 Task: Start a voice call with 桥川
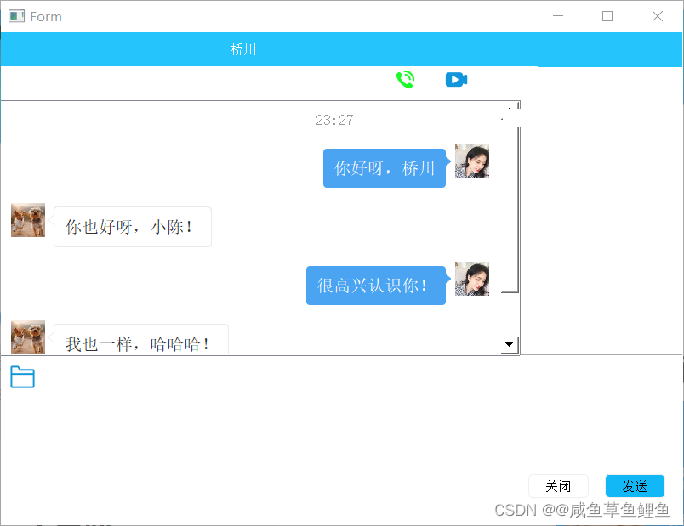[x=406, y=79]
